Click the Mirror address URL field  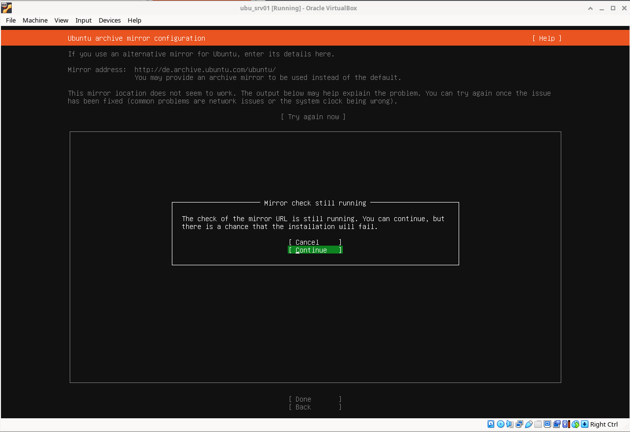click(x=205, y=70)
